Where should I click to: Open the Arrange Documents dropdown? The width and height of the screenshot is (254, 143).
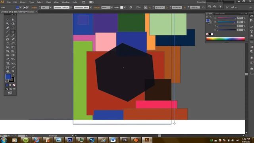click(92, 2)
